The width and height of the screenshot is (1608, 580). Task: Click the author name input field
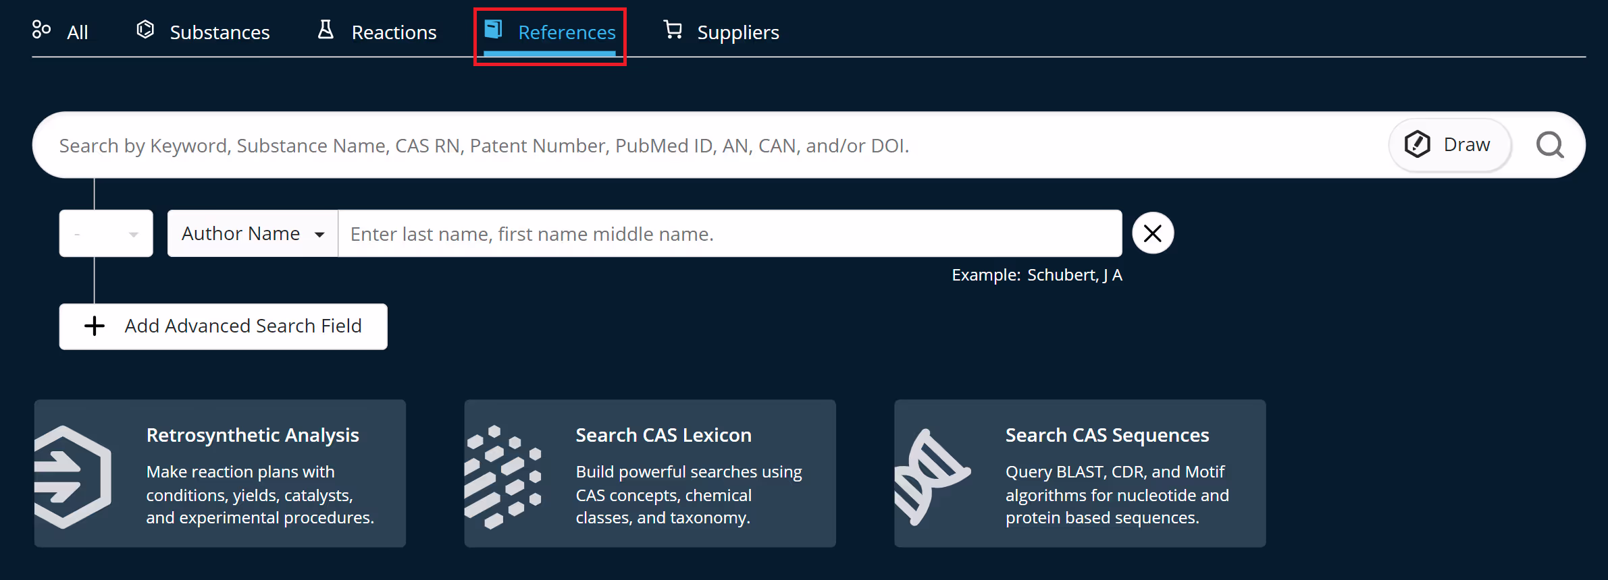click(x=730, y=233)
